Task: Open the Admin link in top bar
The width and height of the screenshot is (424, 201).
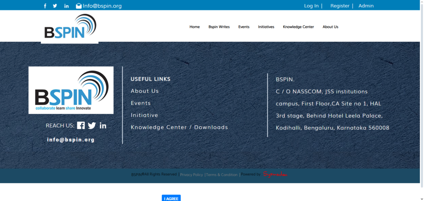Action: (366, 6)
